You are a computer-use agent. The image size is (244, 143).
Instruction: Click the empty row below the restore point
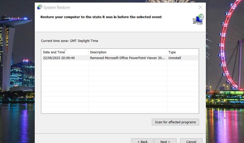[x=119, y=63]
